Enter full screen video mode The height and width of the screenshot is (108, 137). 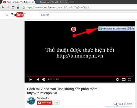pos(130,79)
